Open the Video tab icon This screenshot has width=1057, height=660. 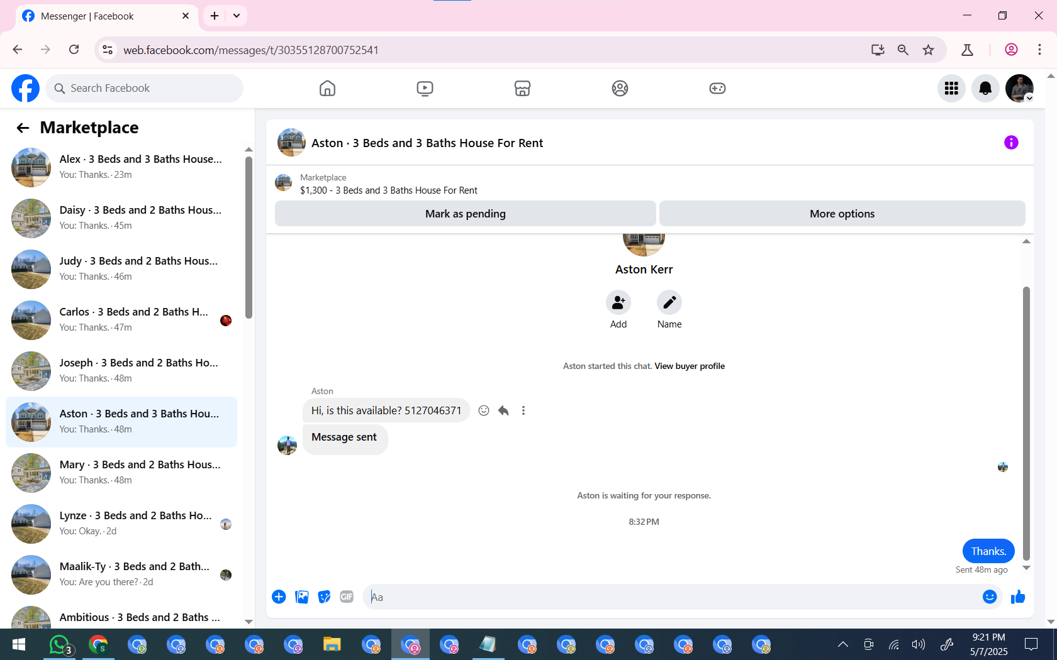(x=425, y=89)
